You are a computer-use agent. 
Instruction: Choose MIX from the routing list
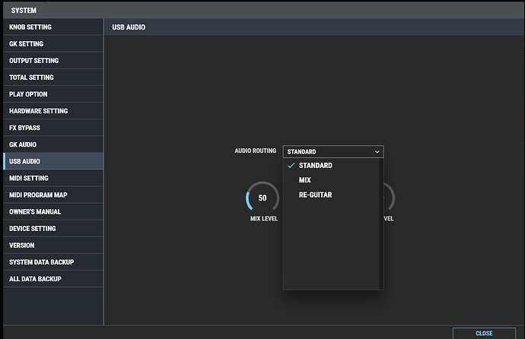coord(305,180)
